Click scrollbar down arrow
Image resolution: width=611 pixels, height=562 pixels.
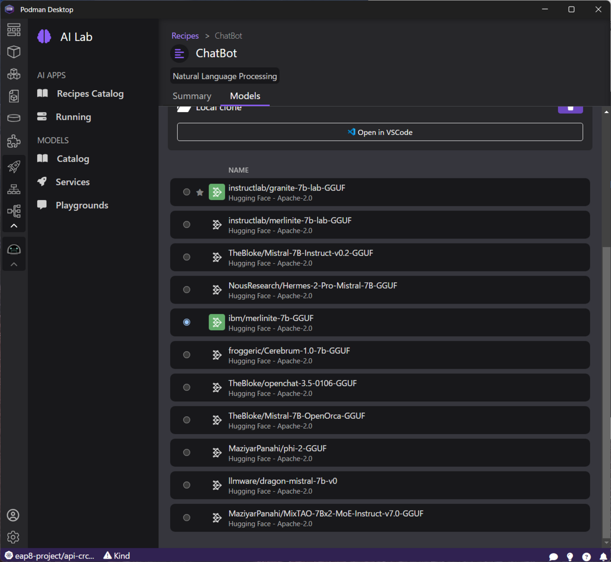[x=606, y=544]
